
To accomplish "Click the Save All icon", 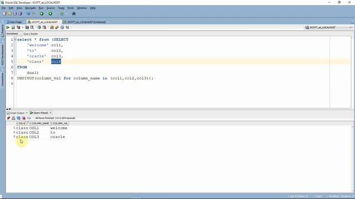I will click(20, 14).
